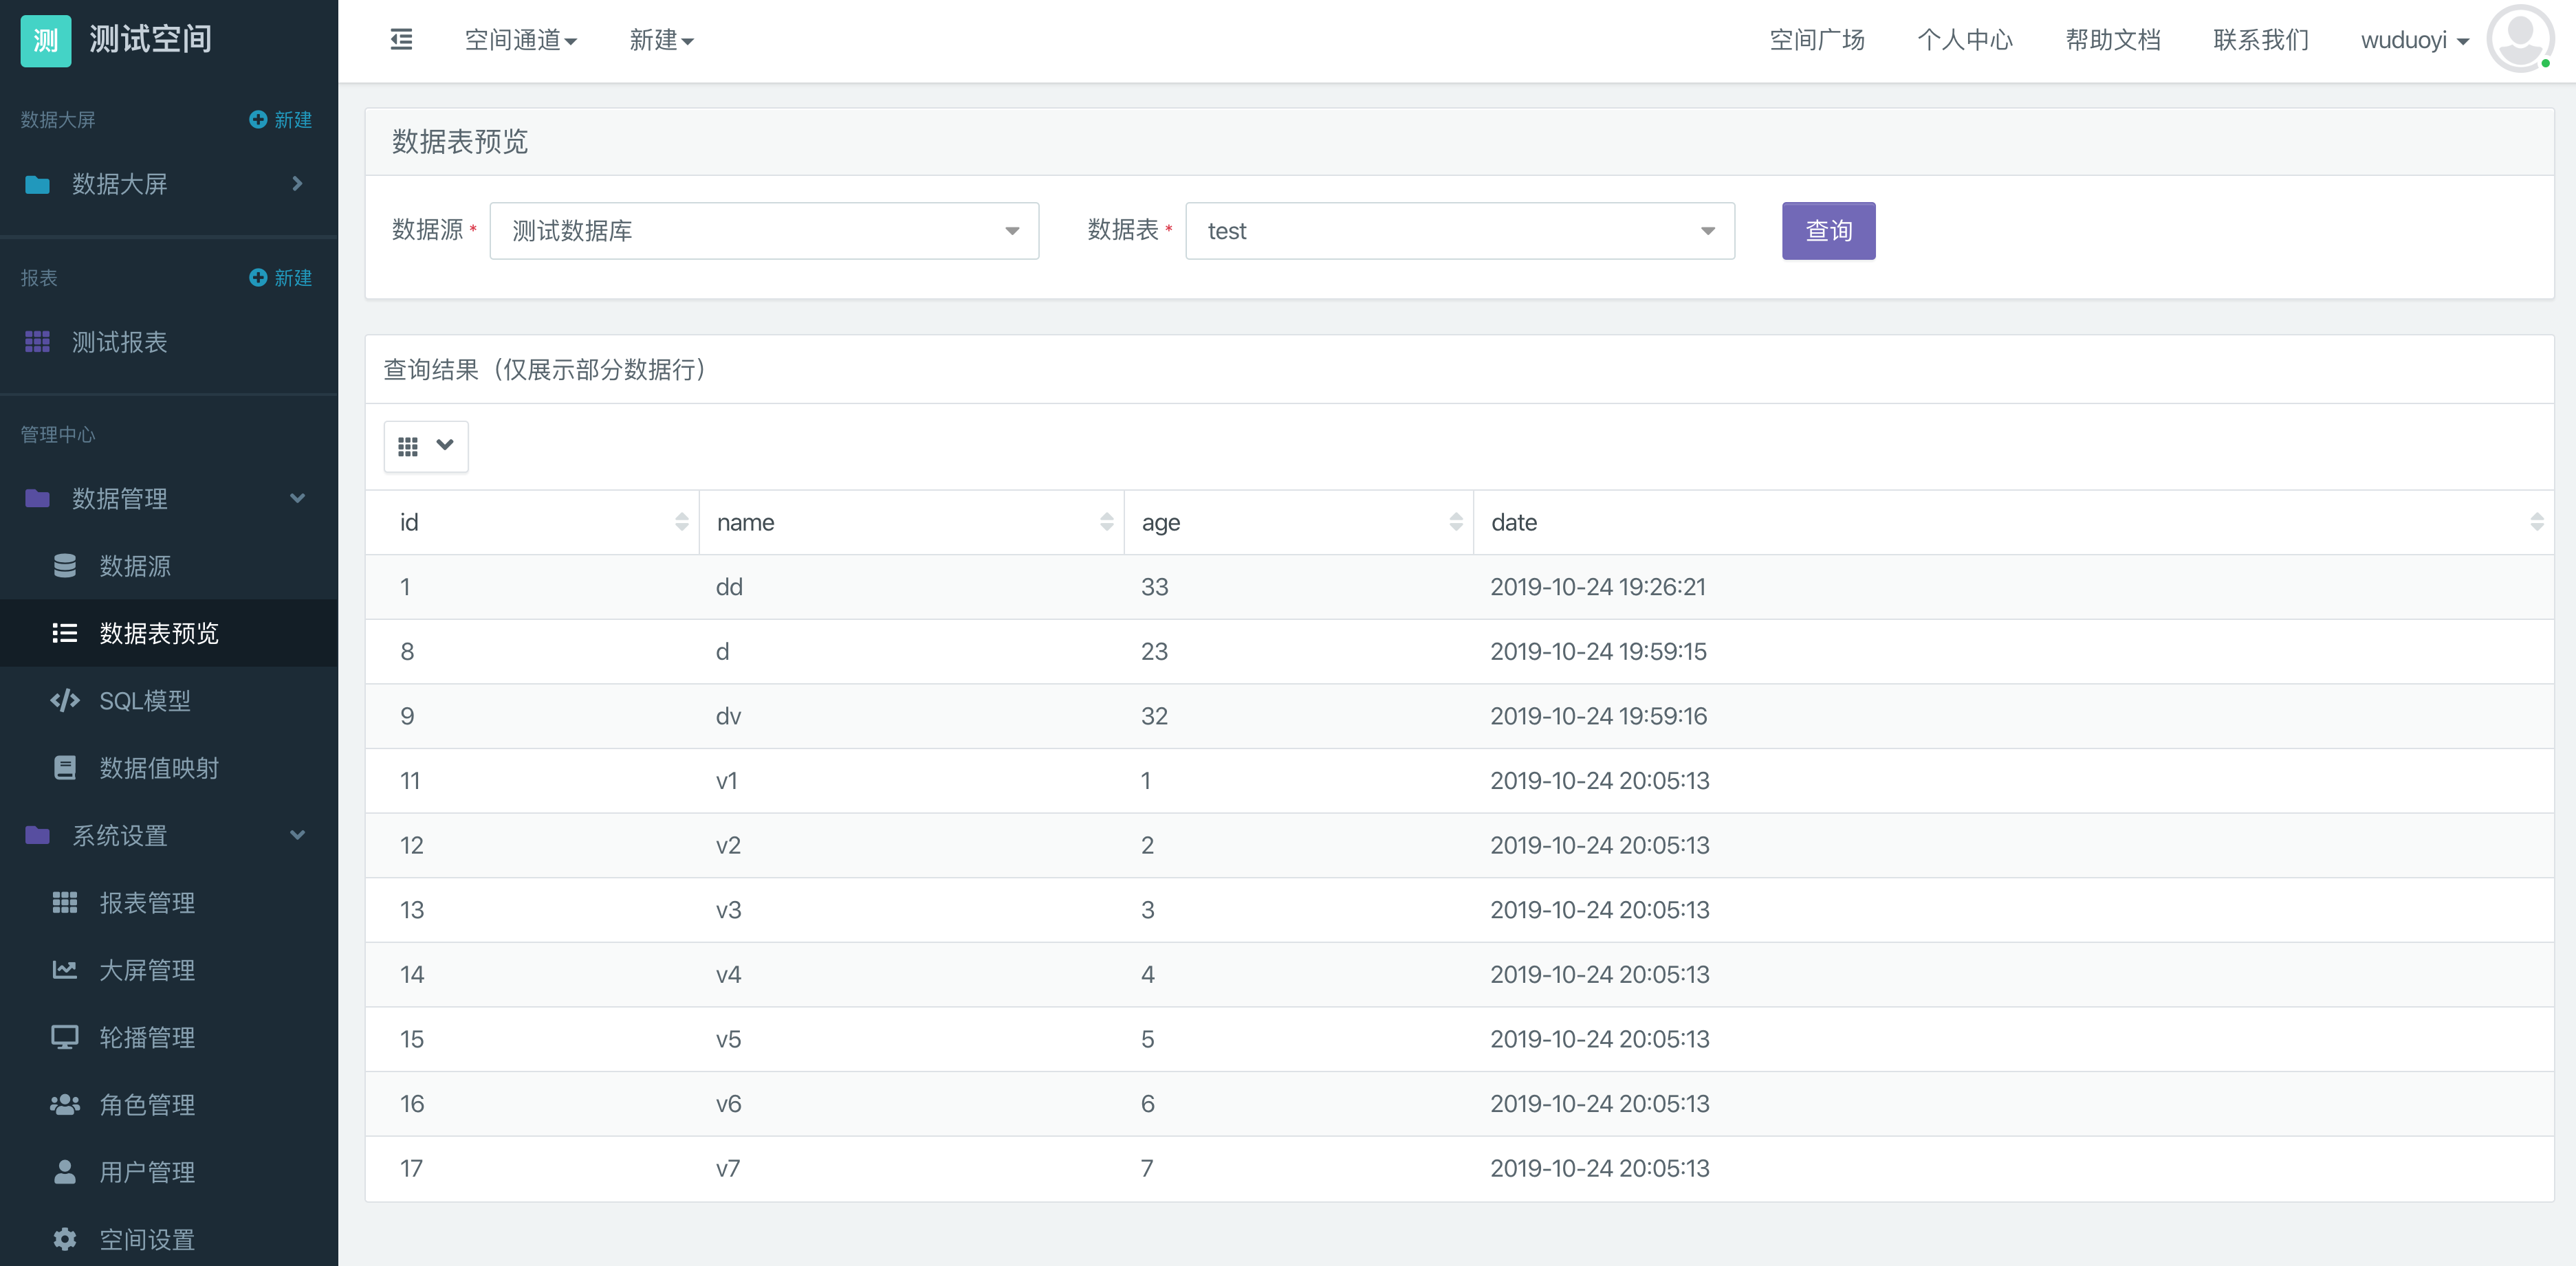Screen dimensions: 2576x1266
Task: Open 数据值映射 in sidebar
Action: [x=159, y=768]
